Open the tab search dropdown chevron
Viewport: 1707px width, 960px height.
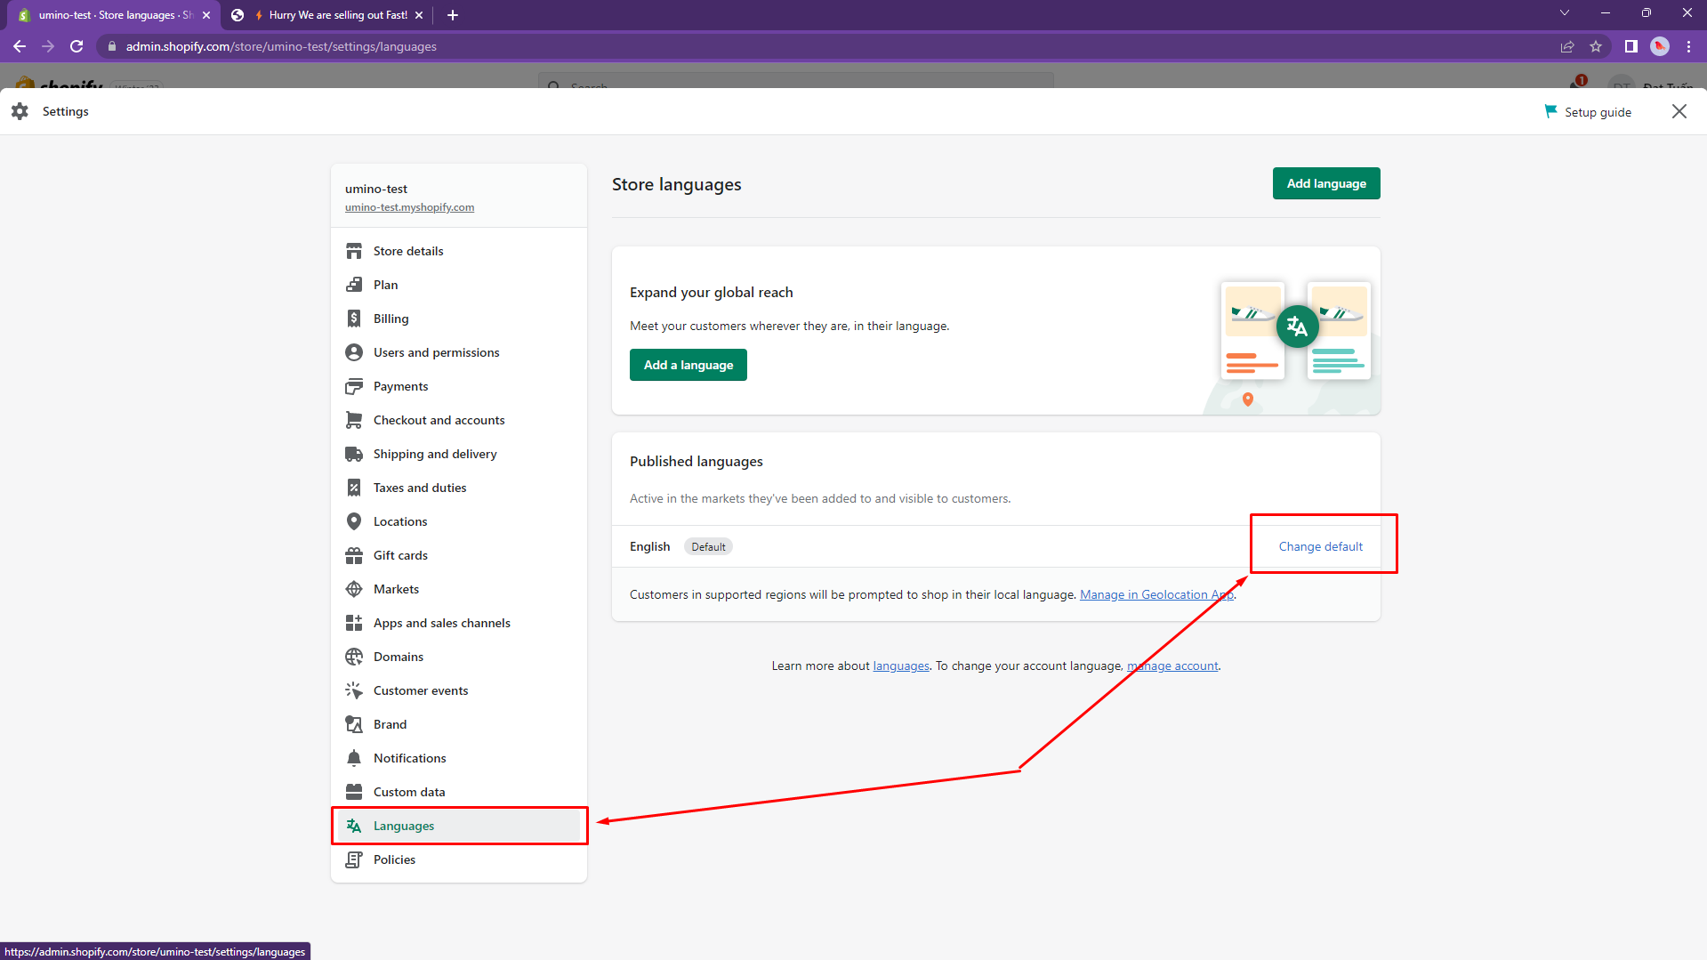(x=1564, y=13)
